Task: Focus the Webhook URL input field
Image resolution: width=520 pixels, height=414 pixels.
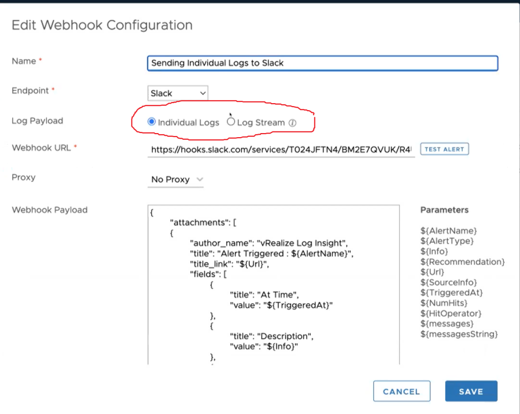Action: (x=281, y=150)
